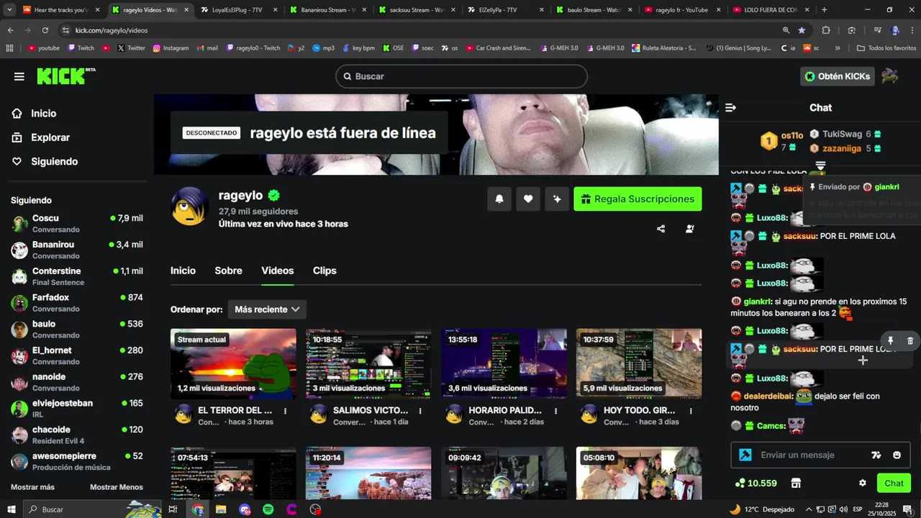The width and height of the screenshot is (921, 518).
Task: Click the share icon on channel page
Action: [661, 229]
